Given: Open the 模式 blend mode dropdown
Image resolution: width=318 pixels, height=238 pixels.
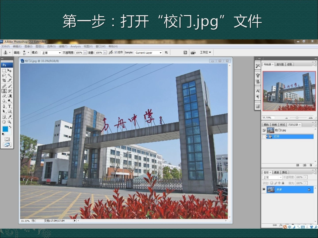Looking at the screenshot, I should coord(51,53).
